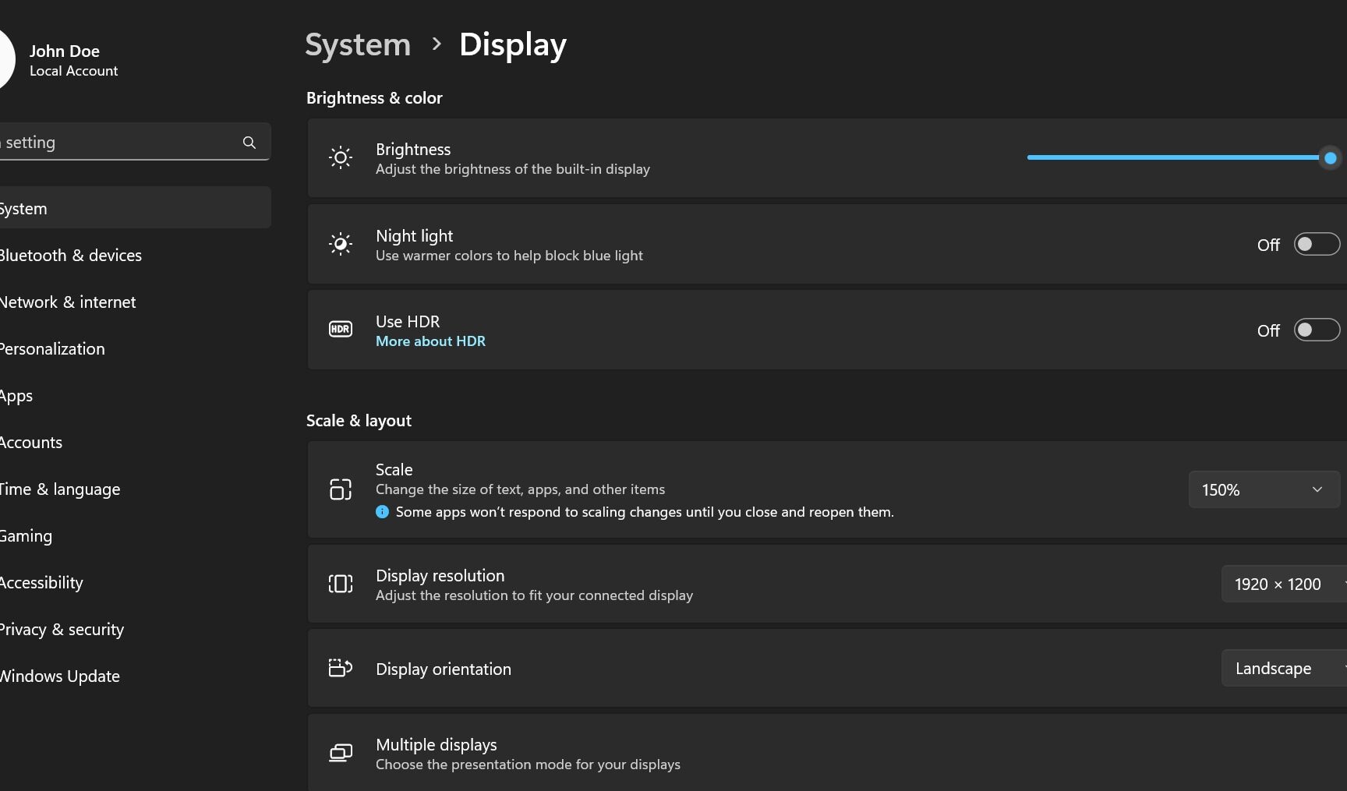Click the Display resolution icon

click(x=341, y=584)
